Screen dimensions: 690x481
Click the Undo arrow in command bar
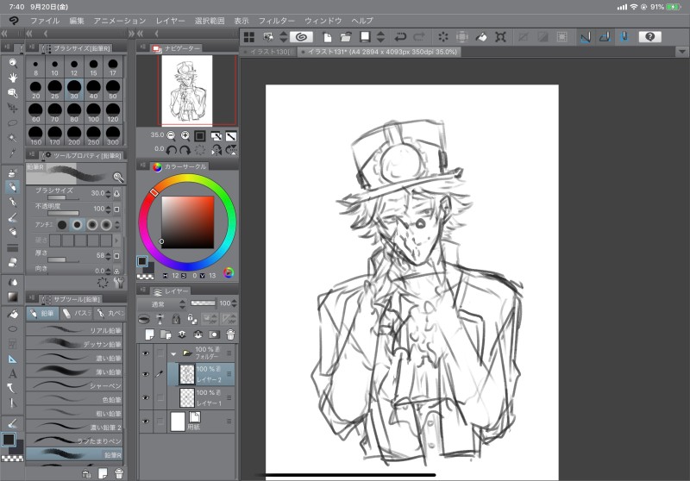click(400, 37)
